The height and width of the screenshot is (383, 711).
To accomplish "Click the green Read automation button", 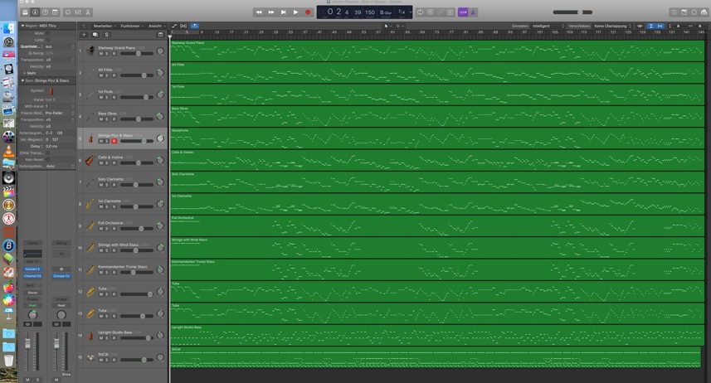I will tap(32, 305).
